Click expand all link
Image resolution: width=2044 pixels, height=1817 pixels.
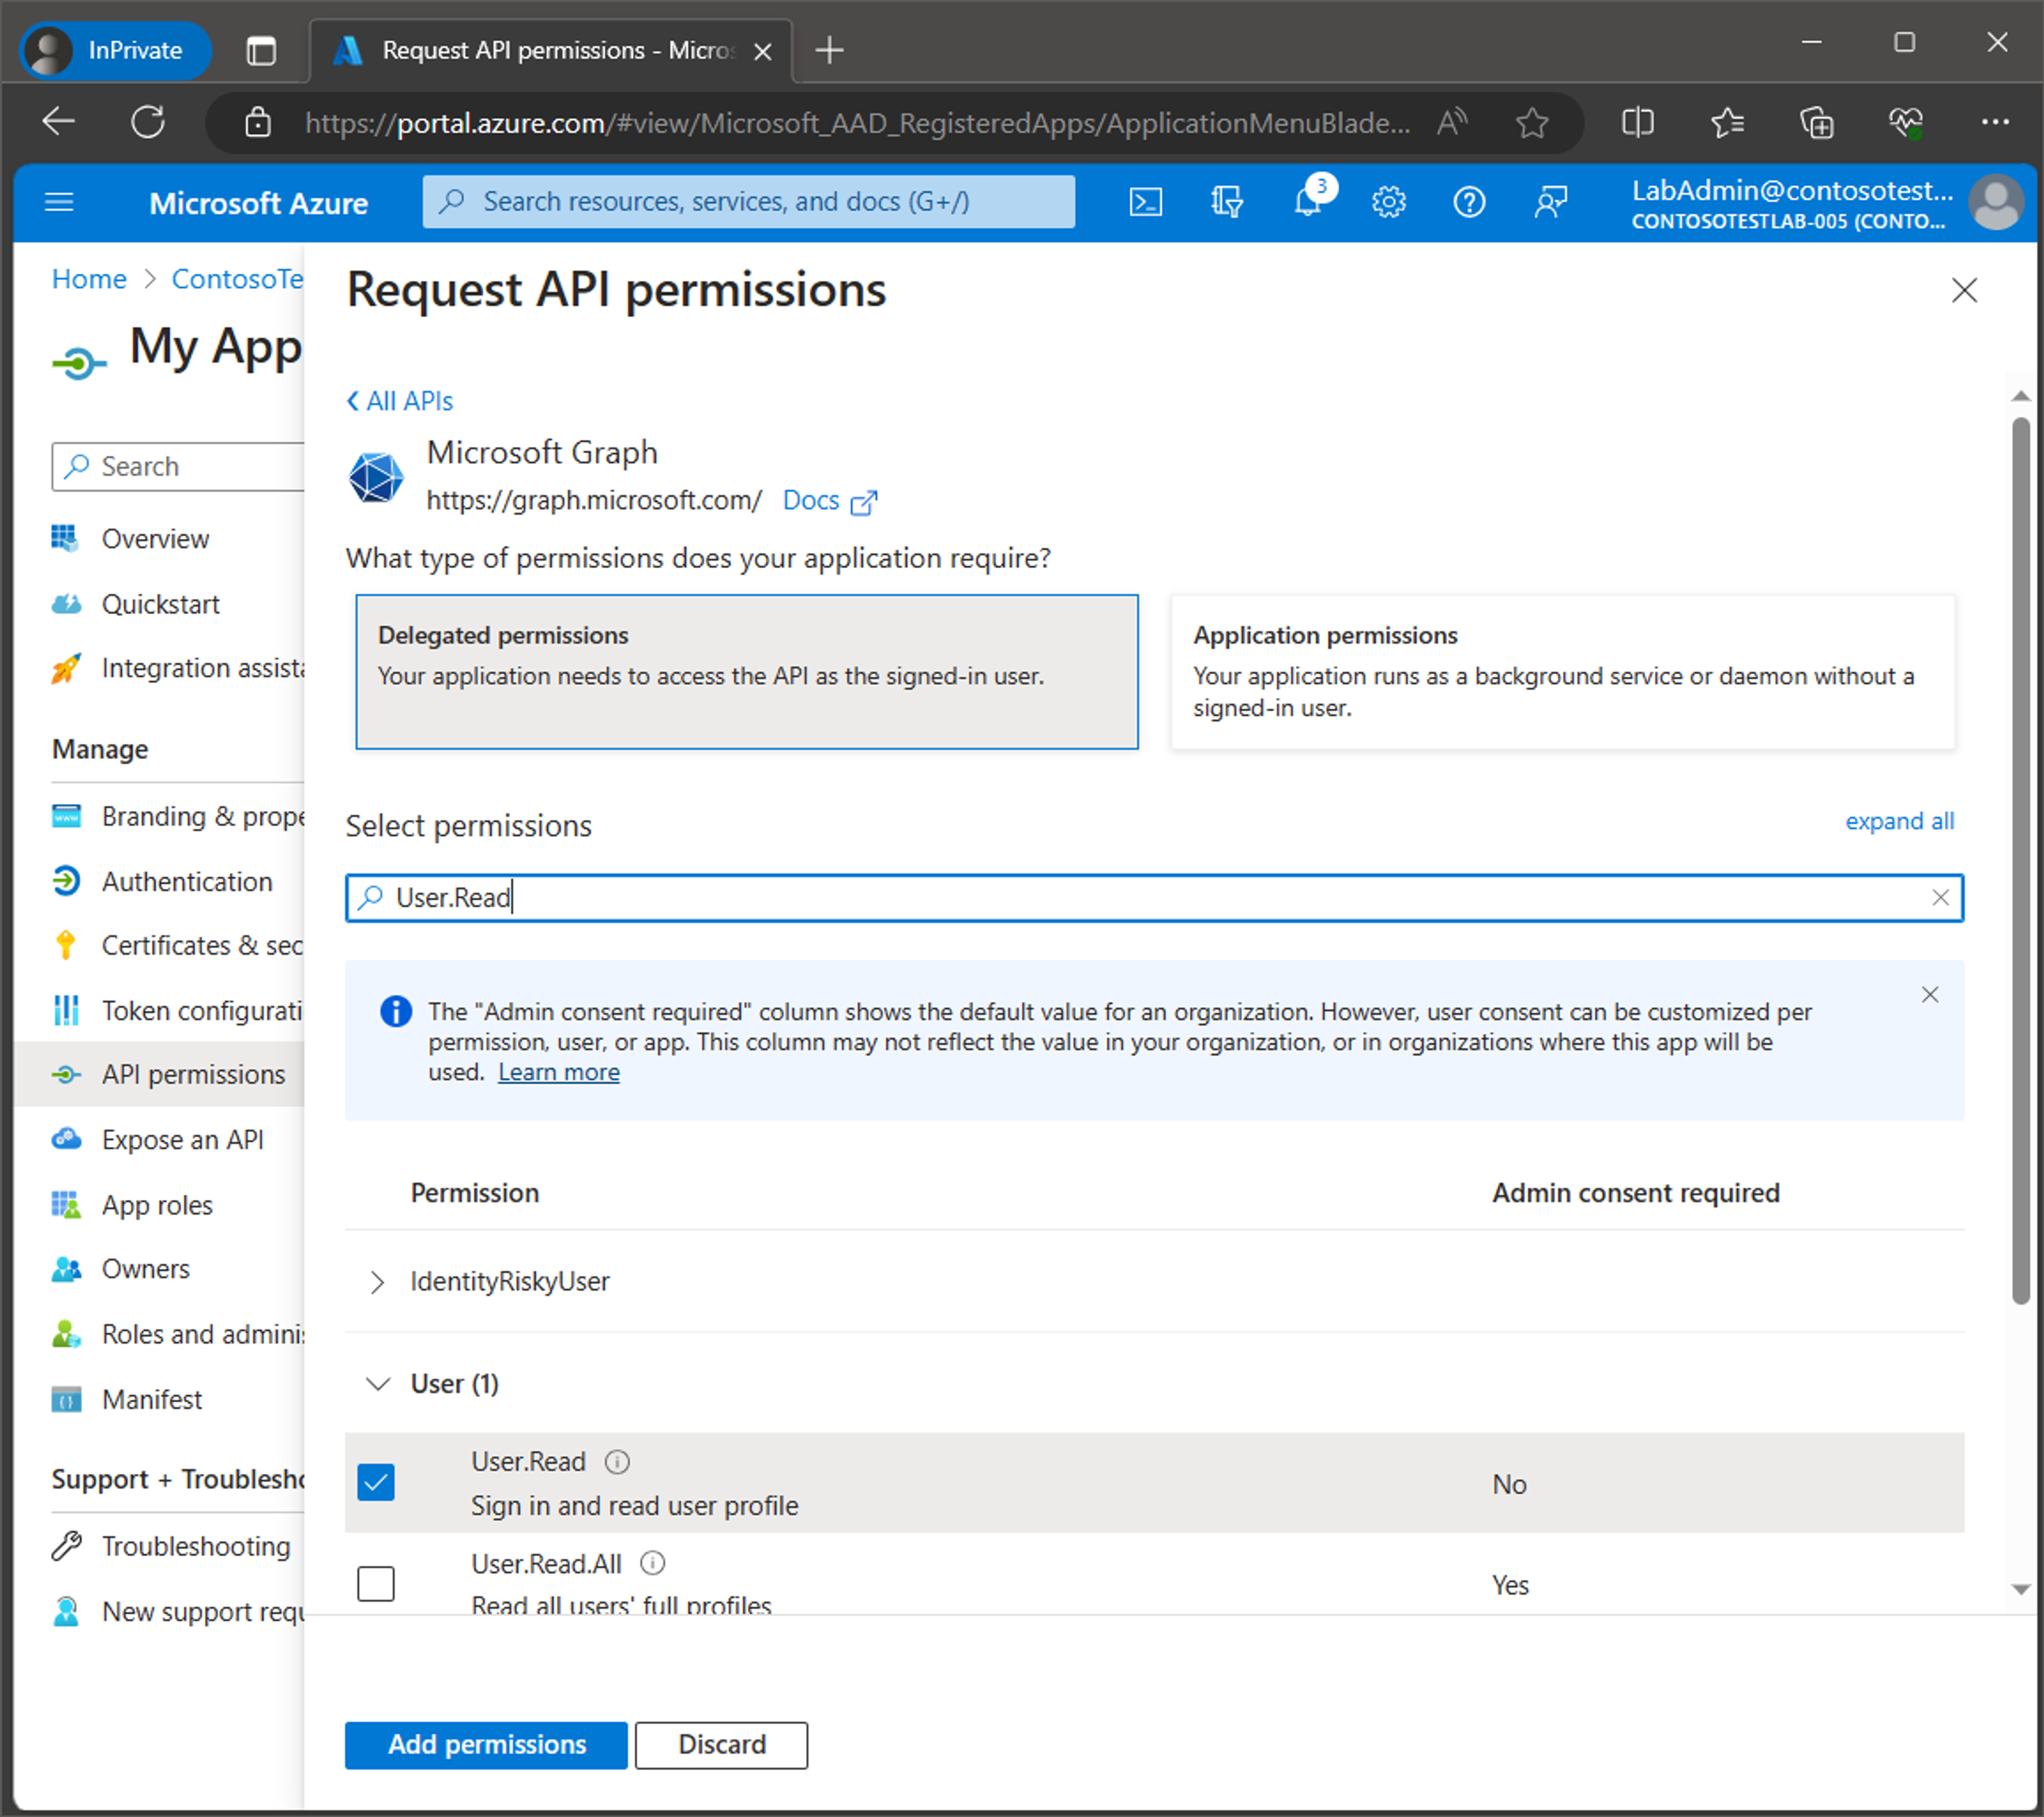click(1899, 822)
